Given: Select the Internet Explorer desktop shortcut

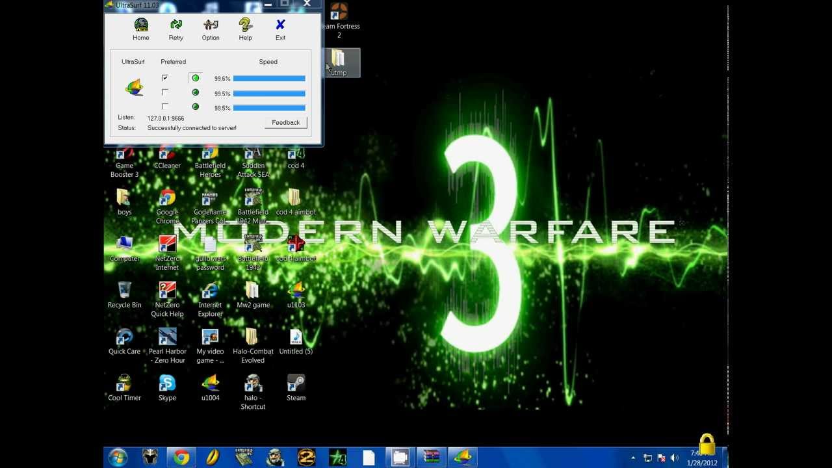Looking at the screenshot, I should [x=210, y=300].
